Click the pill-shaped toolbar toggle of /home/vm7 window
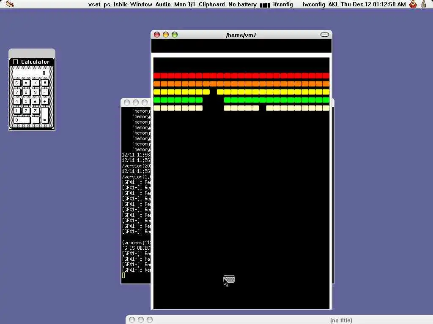The image size is (433, 324). [x=324, y=35]
